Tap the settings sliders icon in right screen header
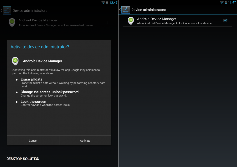237x167 pixels. (126, 10)
